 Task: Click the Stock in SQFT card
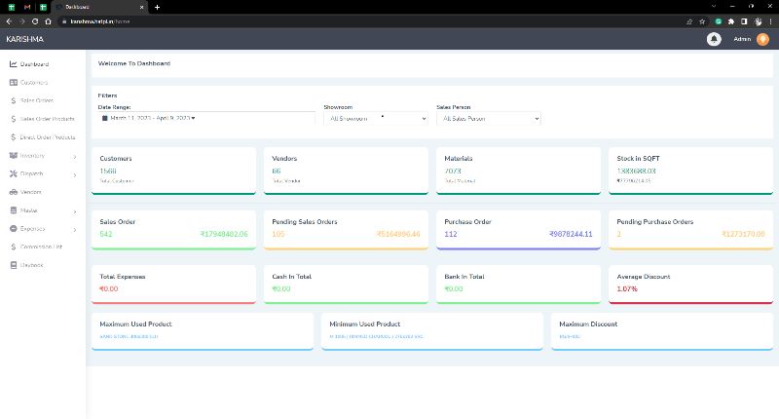690,171
